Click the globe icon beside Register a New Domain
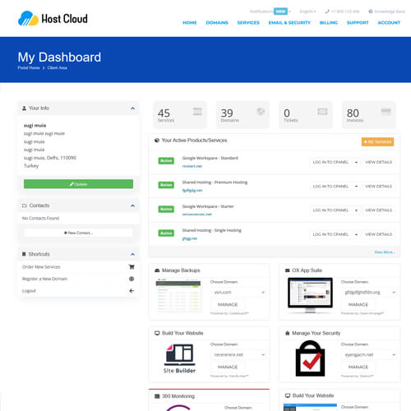Screen dimensions: 411x411 [x=132, y=279]
